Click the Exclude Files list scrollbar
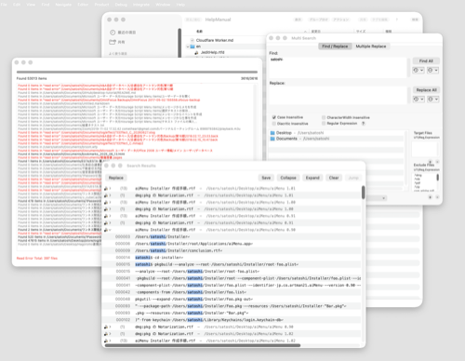Image resolution: width=465 pixels, height=361 pixels. tap(437, 177)
